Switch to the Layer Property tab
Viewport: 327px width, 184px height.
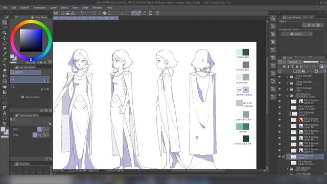click(292, 17)
